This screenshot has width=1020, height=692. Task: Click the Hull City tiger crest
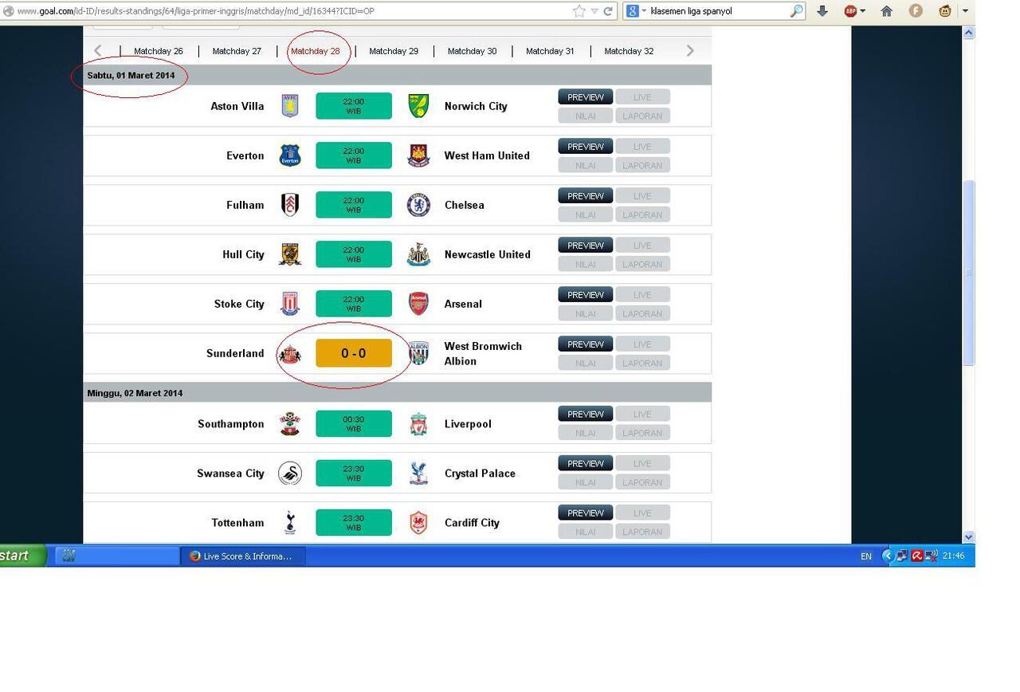click(x=290, y=254)
